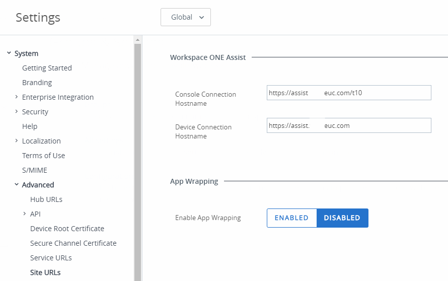The height and width of the screenshot is (281, 448).
Task: Select Terms of Use in sidebar
Action: (43, 156)
